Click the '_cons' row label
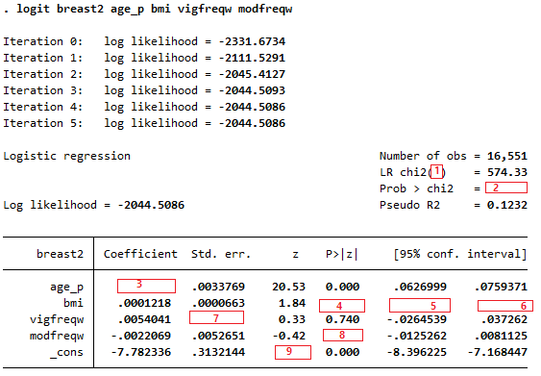541x376 pixels. tap(67, 353)
